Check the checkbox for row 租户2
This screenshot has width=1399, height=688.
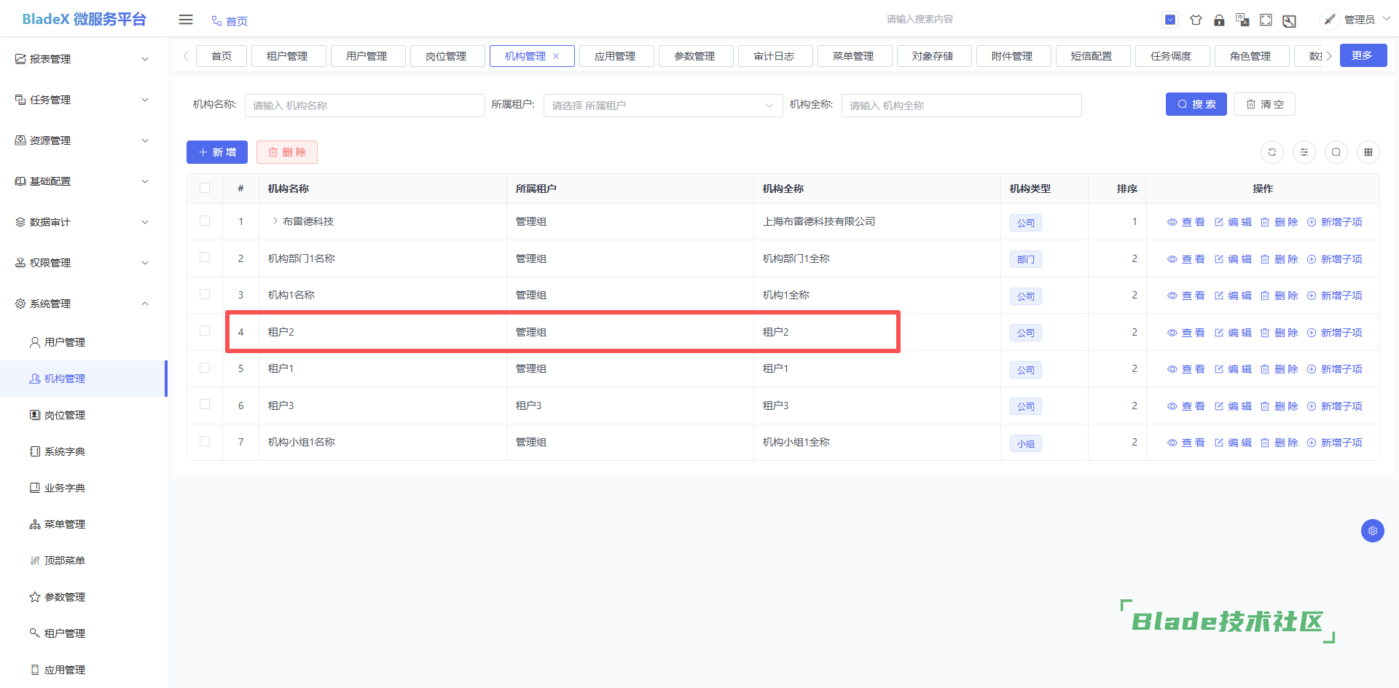205,331
